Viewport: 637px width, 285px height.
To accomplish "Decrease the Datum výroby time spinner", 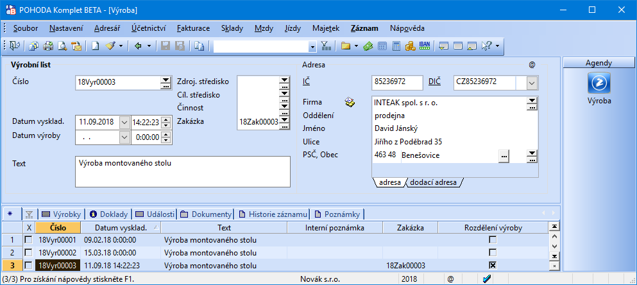I will pyautogui.click(x=166, y=141).
